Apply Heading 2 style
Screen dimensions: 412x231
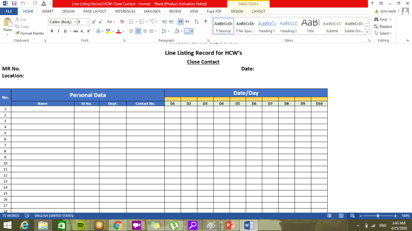click(288, 26)
